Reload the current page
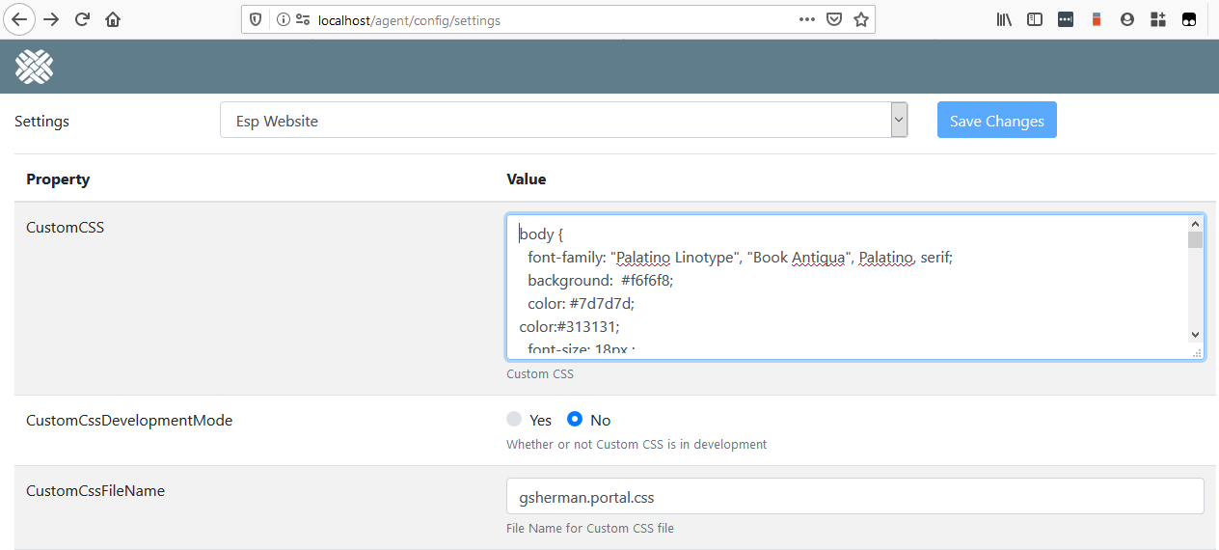The height and width of the screenshot is (550, 1219). point(82,19)
